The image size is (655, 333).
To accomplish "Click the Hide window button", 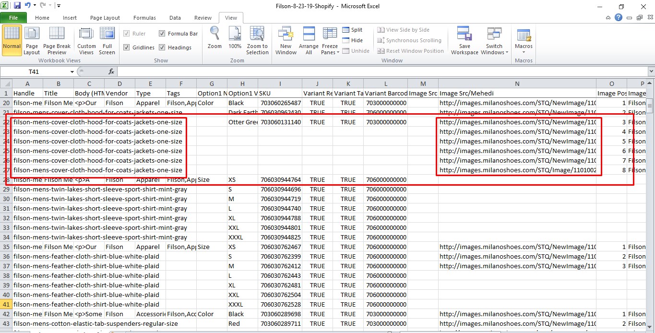I will coord(353,40).
